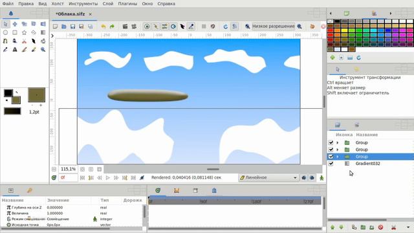Screen dimensions: 414x233
Task: Open the 'Вид' menu
Action: pyautogui.click(x=42, y=4)
